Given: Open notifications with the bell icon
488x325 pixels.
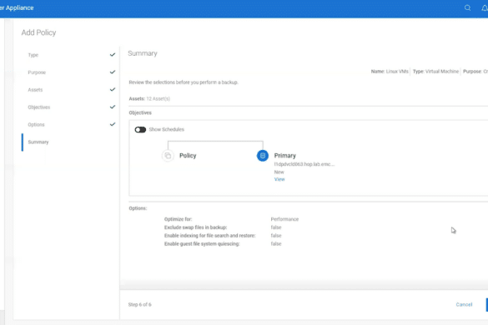Looking at the screenshot, I should (x=485, y=8).
